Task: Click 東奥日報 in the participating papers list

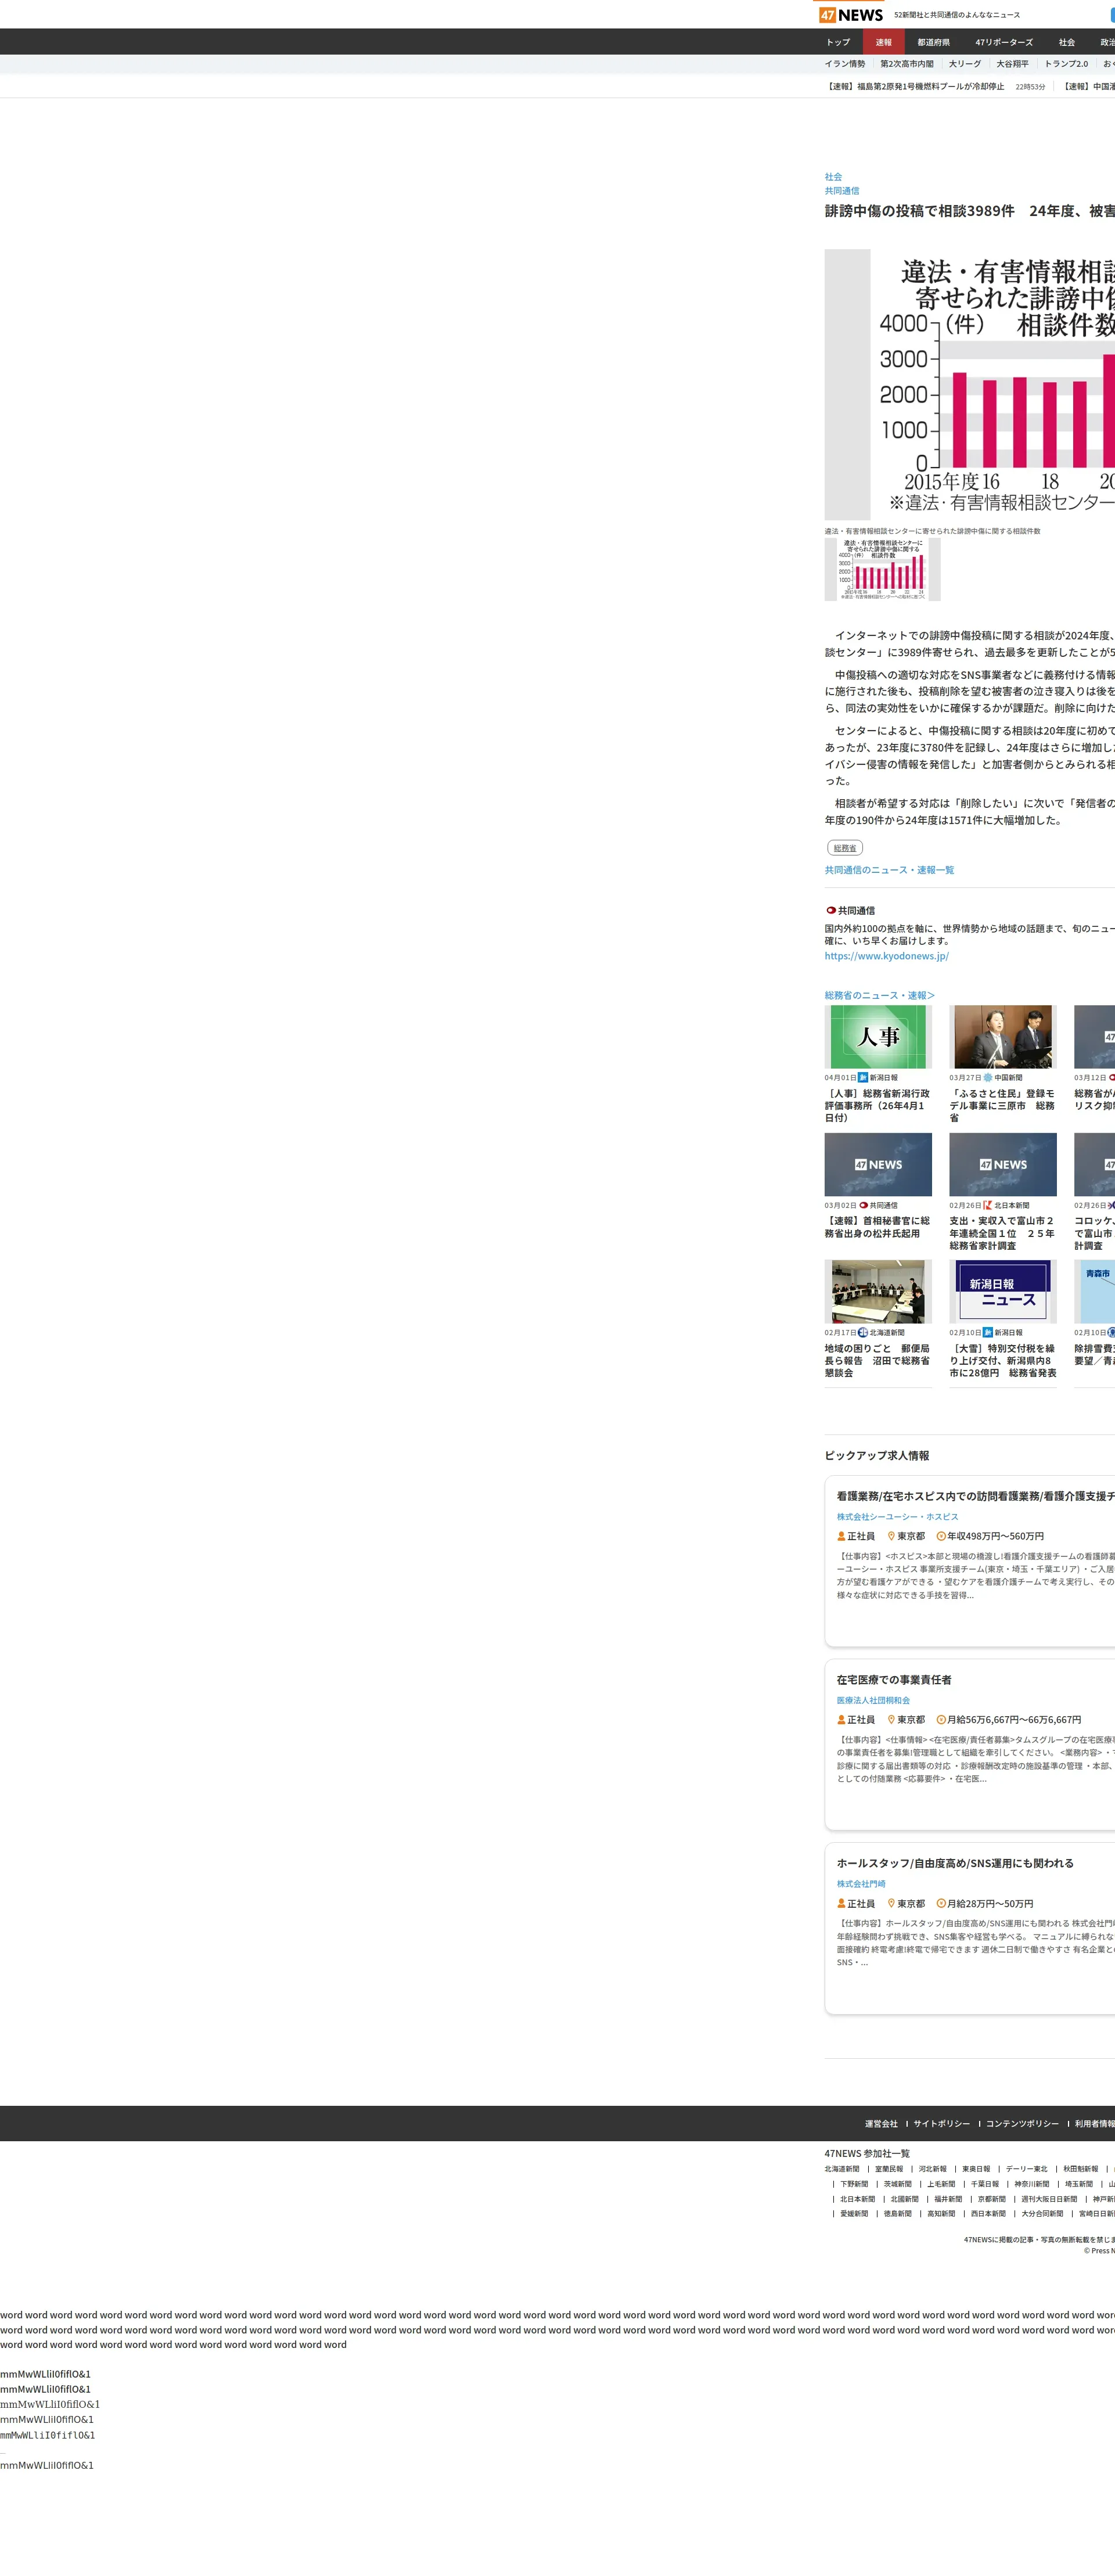Action: 976,2169
